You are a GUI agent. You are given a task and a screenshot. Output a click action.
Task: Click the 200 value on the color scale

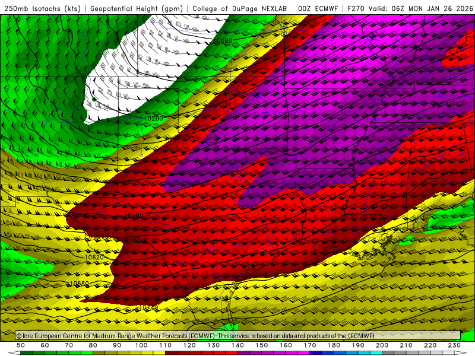382,345
